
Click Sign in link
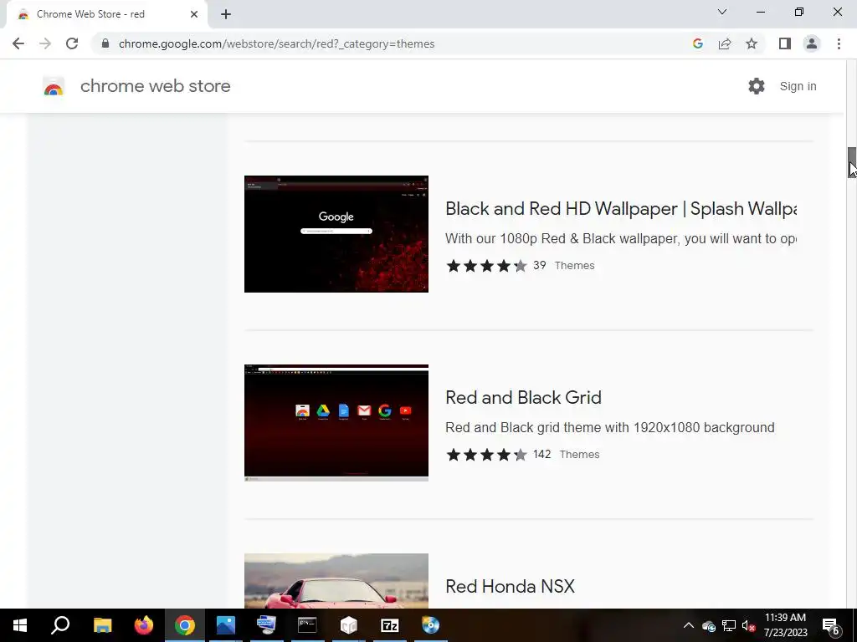click(798, 86)
